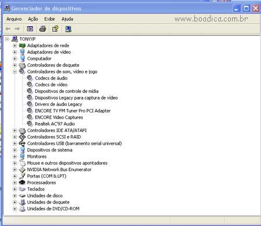Click the Controladores IDE ATA/ATAPI icon
Viewport: 261px width, 226px height.
(22, 130)
